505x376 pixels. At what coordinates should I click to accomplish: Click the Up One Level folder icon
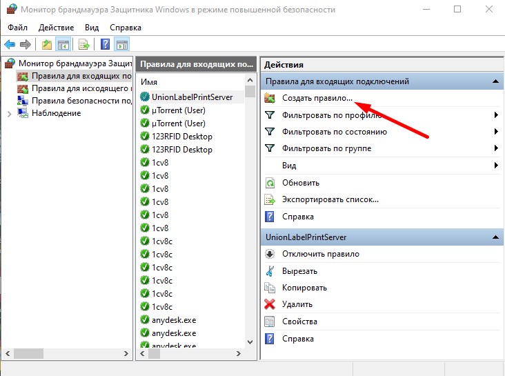click(47, 45)
